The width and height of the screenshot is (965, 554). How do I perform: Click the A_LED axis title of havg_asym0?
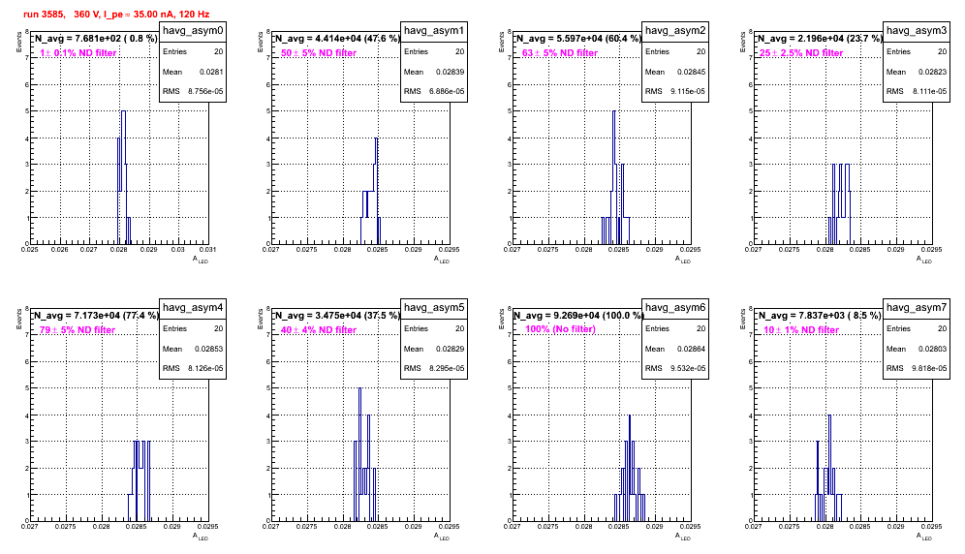click(201, 260)
